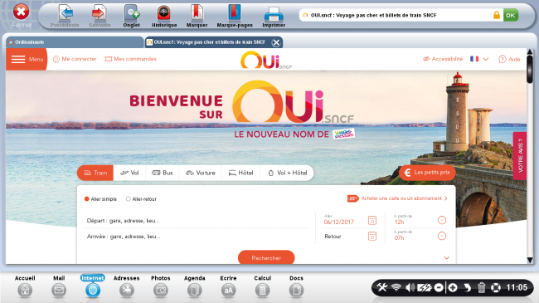This screenshot has width=539, height=303.
Task: Click the Arrivée station input field
Action: click(197, 237)
